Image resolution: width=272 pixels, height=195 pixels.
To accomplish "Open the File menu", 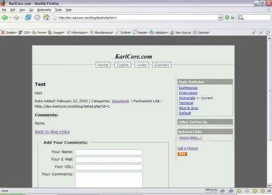I will point(4,10).
